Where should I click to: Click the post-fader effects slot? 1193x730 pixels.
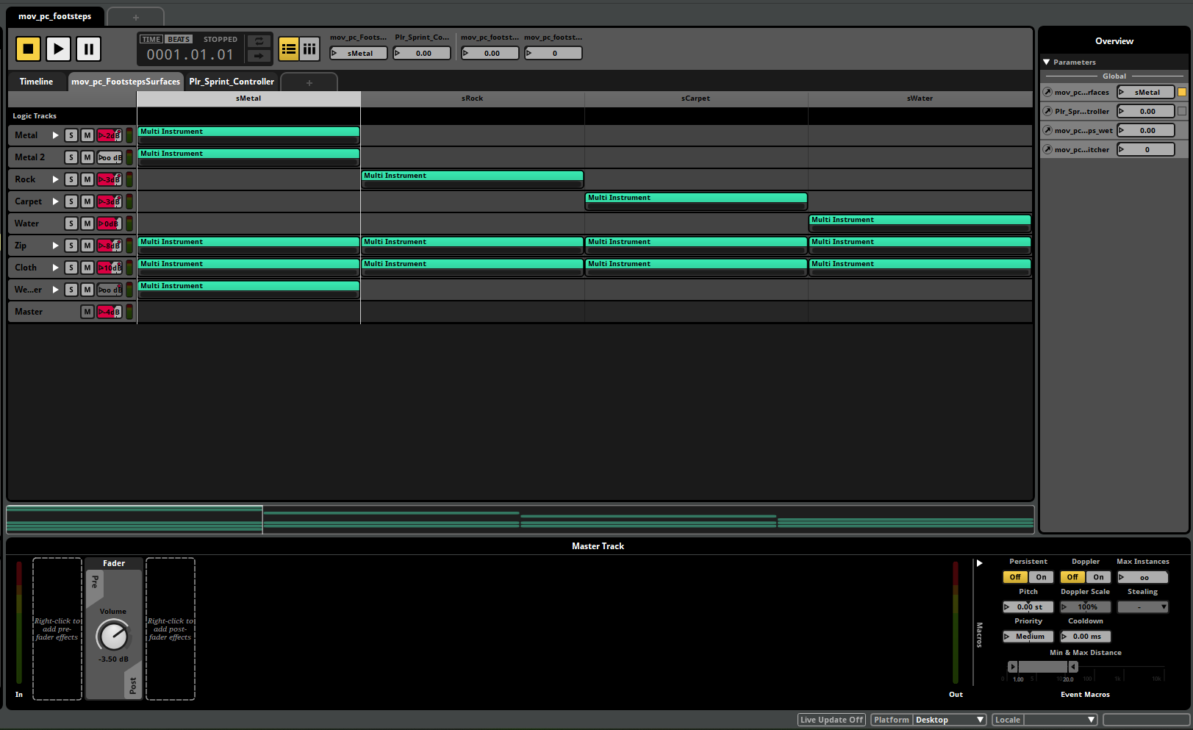point(171,629)
